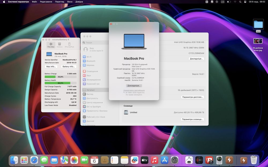This screenshot has height=167, width=268.
Task: Open Maps from the dock
Action: [64, 160]
